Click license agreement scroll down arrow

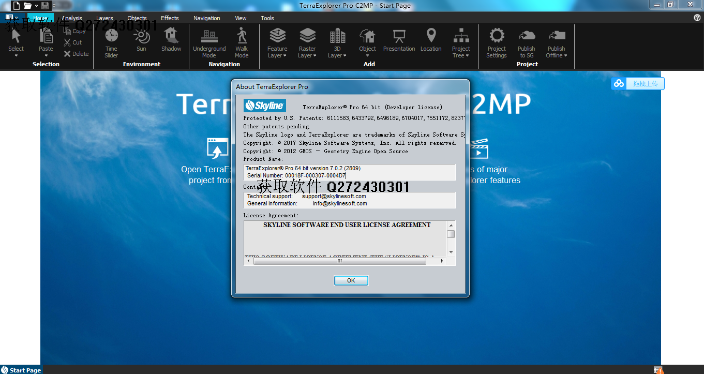coord(451,252)
